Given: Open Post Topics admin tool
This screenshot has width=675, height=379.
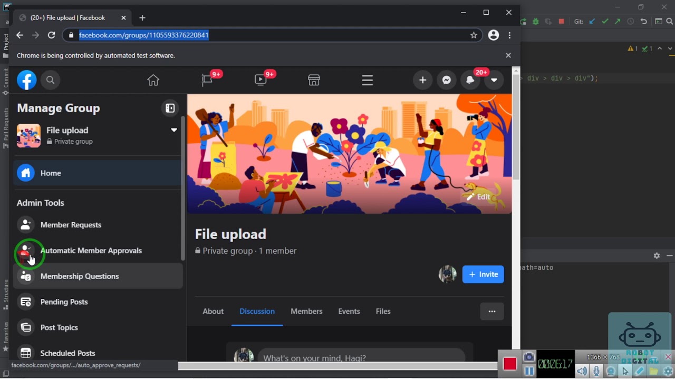Looking at the screenshot, I should [x=97, y=327].
